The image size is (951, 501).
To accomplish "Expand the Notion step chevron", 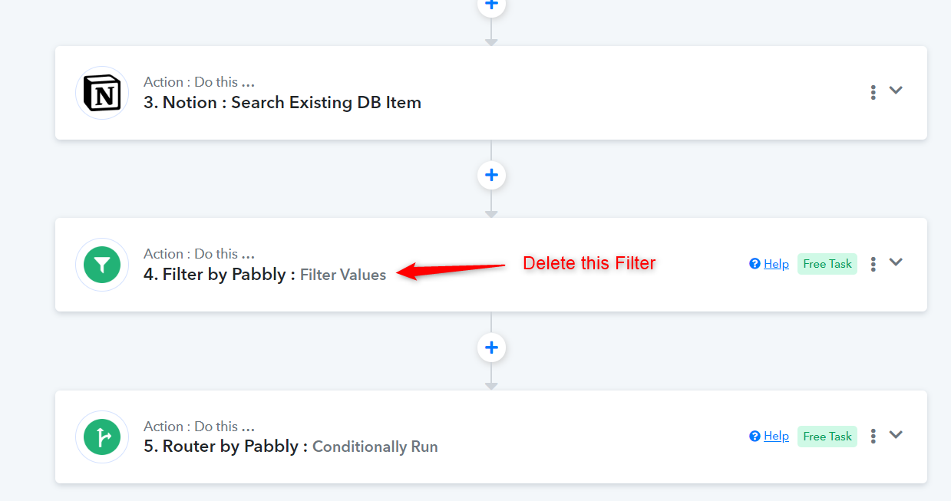I will click(x=896, y=91).
